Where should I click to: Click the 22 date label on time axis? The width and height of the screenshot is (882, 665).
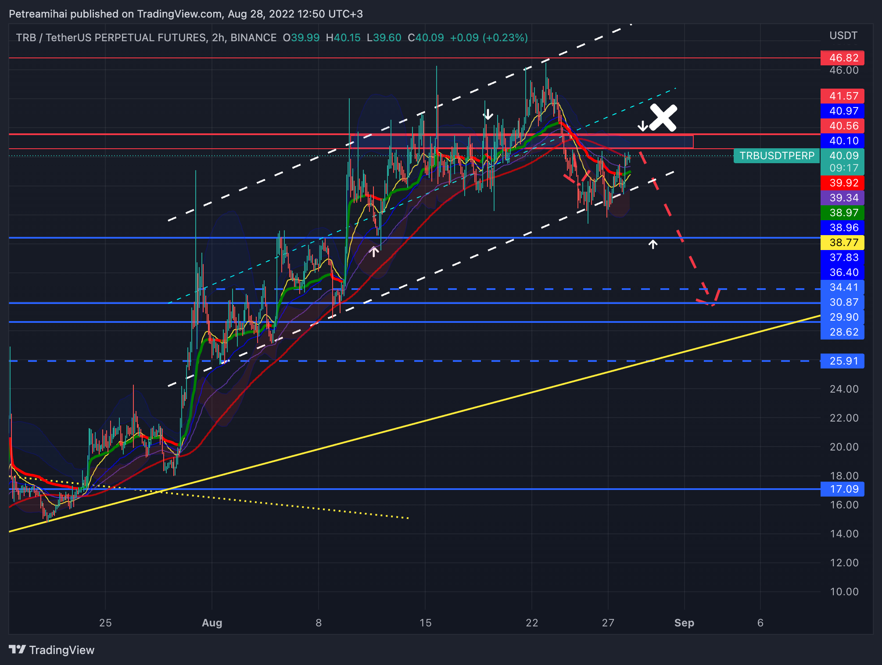532,623
